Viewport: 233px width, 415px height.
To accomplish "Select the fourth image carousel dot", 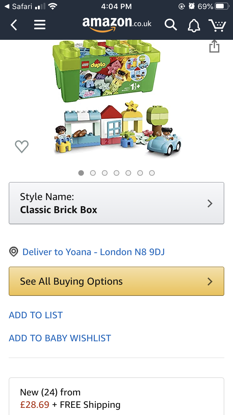I will pyautogui.click(x=116, y=173).
